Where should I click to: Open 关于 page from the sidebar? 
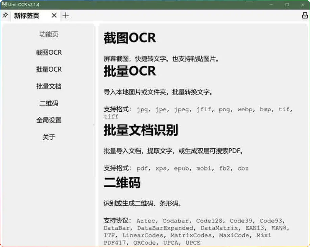[x=49, y=137]
